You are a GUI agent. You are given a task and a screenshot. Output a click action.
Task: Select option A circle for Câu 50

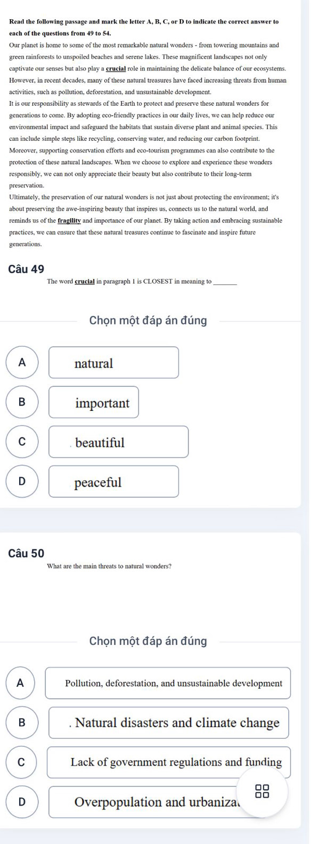pyautogui.click(x=22, y=683)
